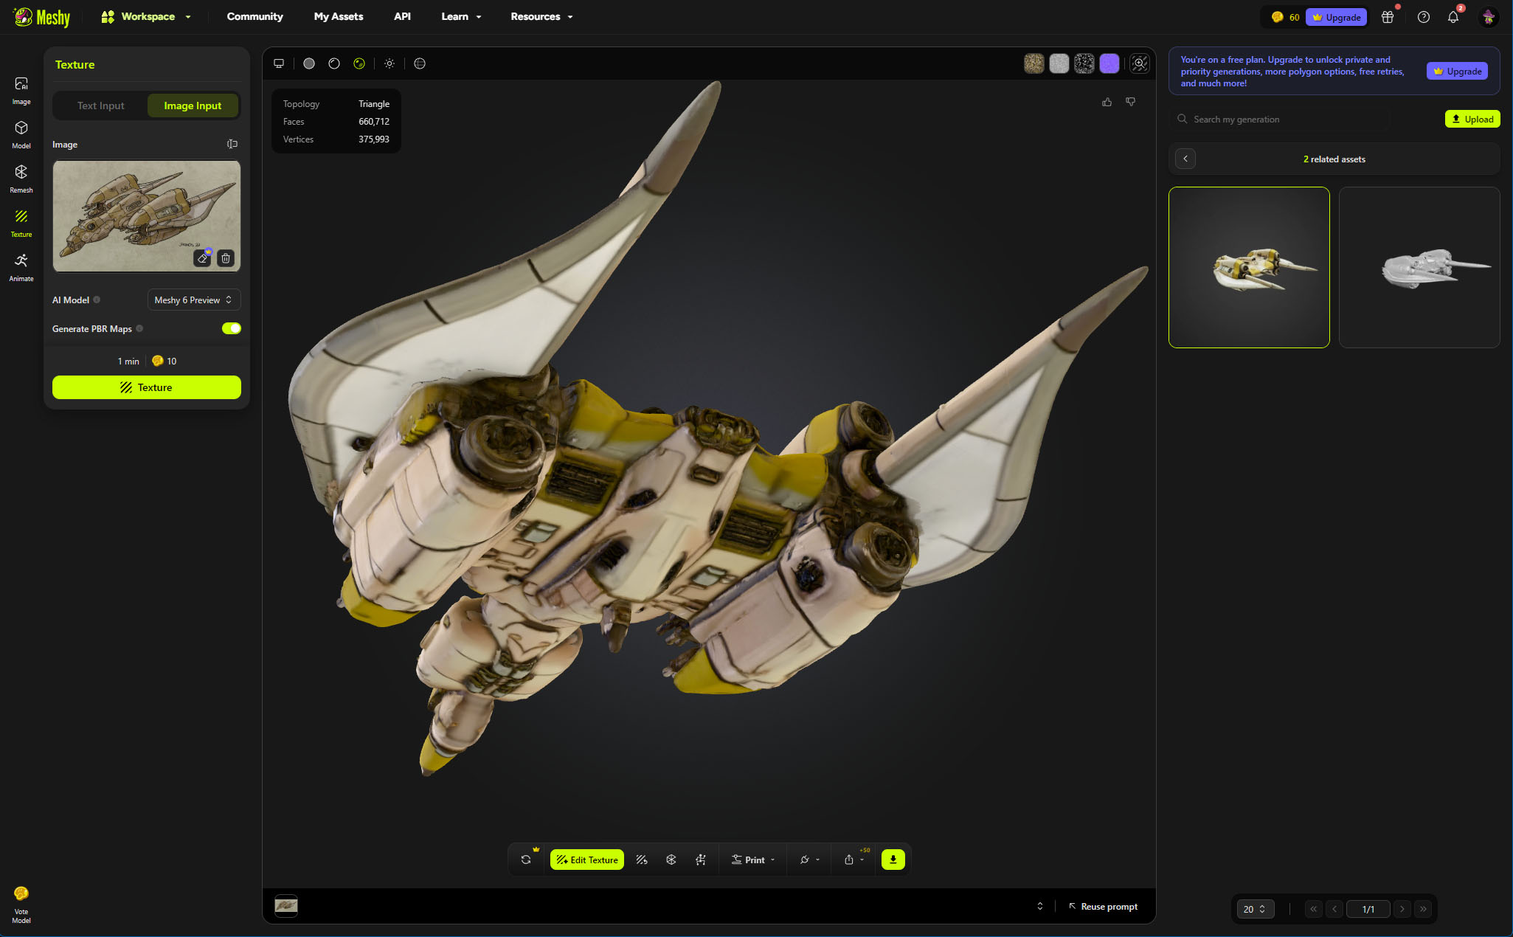
Task: Open notifications bell icon
Action: point(1453,17)
